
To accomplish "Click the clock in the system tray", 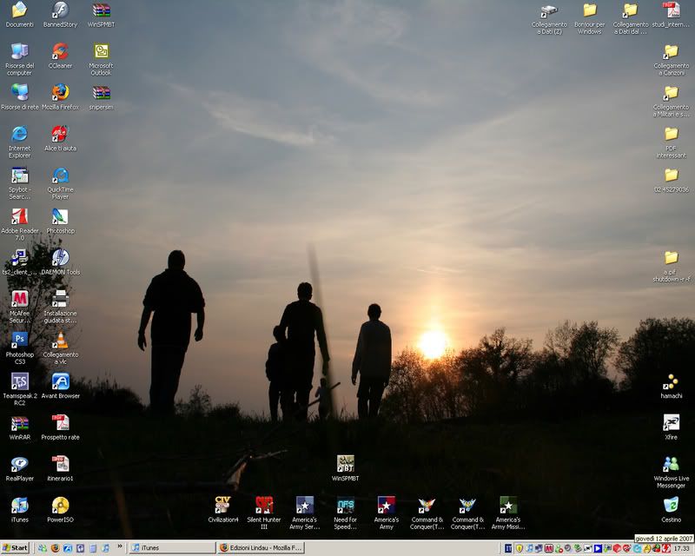I will coord(680,548).
